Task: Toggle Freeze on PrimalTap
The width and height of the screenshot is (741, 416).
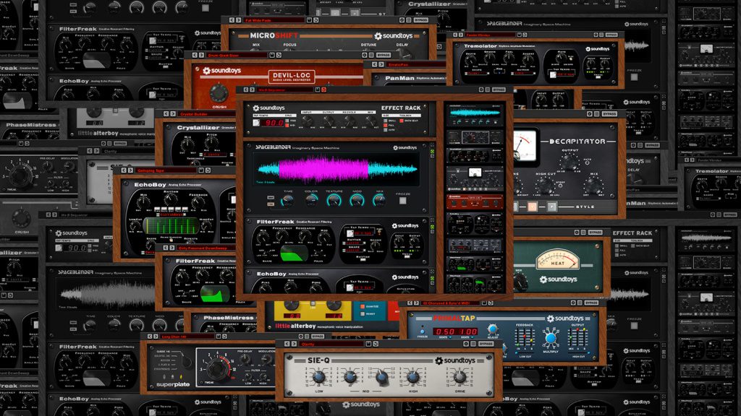Action: click(422, 333)
